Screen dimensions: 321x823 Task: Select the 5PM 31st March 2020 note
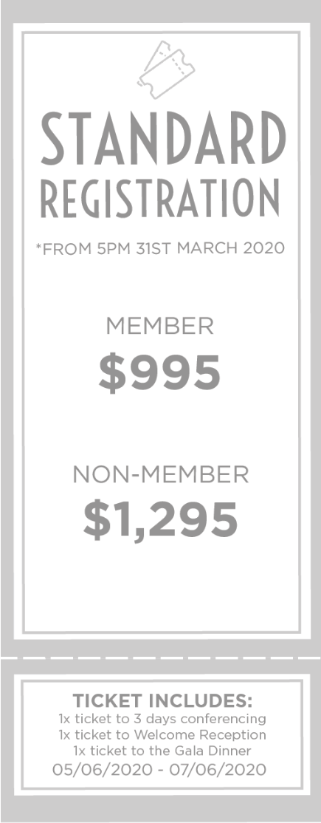tap(160, 247)
